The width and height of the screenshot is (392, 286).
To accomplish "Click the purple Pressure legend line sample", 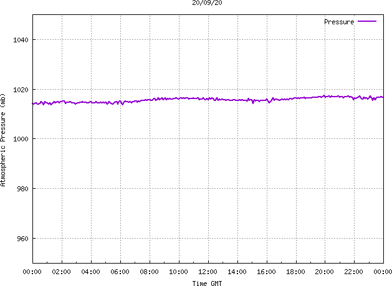I will pos(367,22).
